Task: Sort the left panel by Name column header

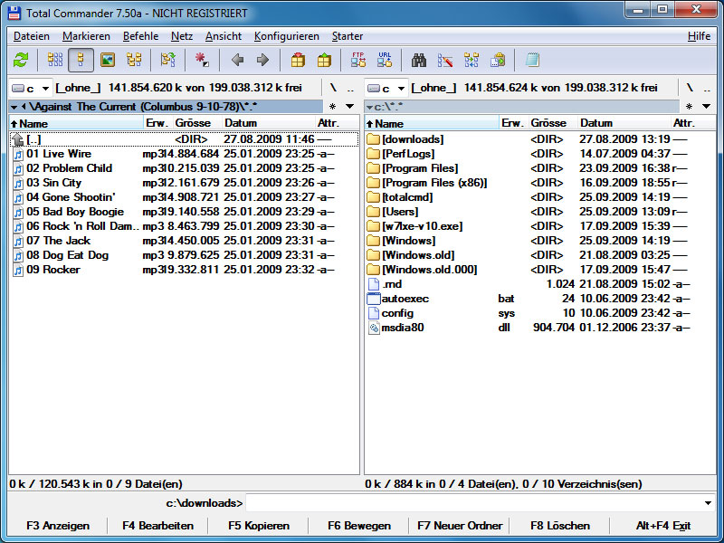Action: (77, 123)
